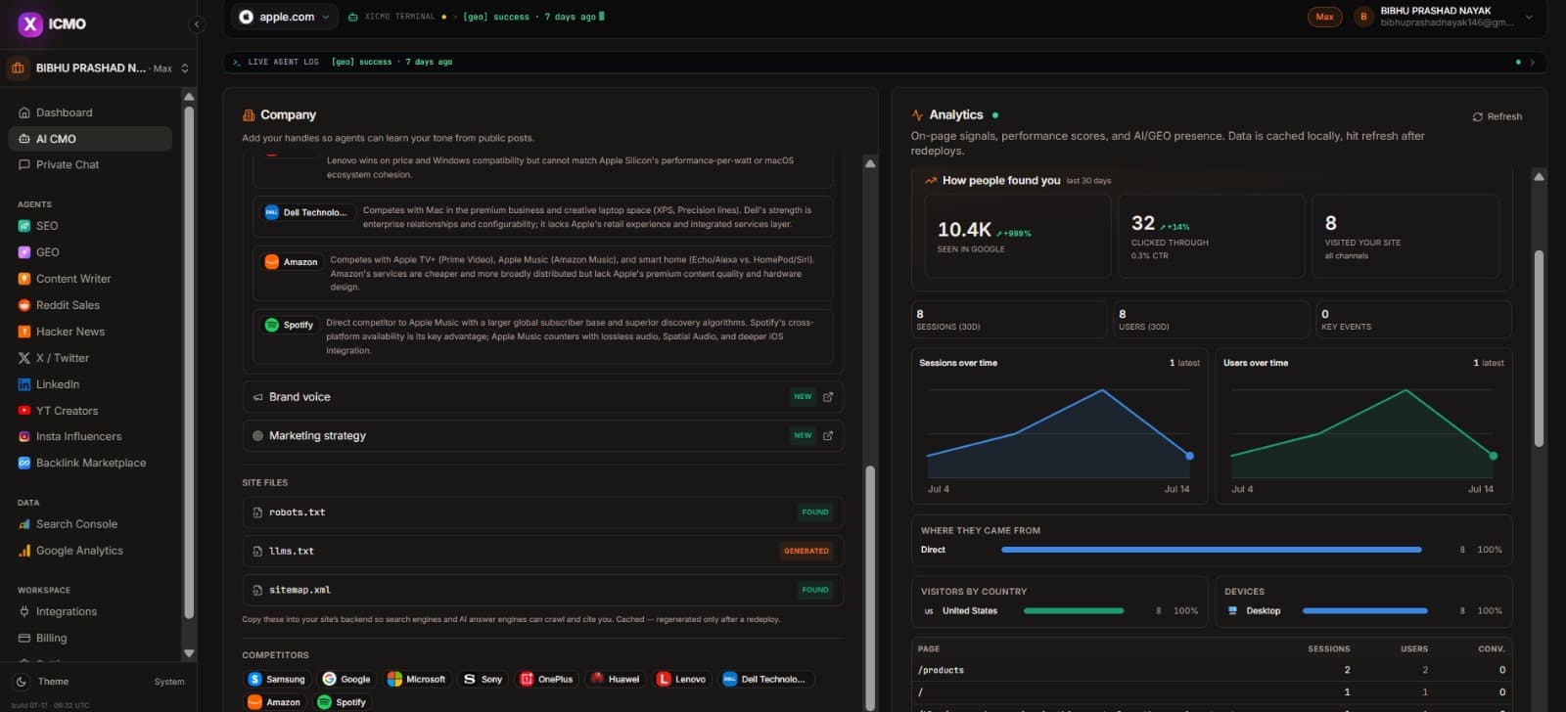Open the user account dropdown chevron
This screenshot has height=712, width=1566.
pos(1529,17)
